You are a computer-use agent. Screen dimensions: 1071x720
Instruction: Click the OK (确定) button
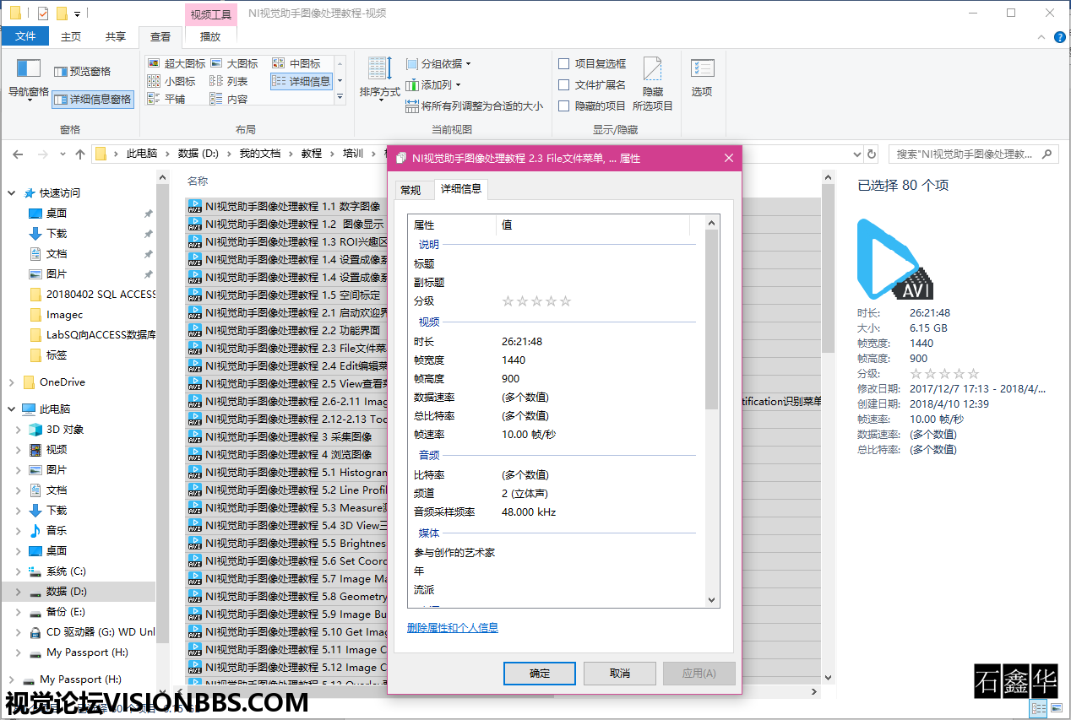(x=540, y=674)
